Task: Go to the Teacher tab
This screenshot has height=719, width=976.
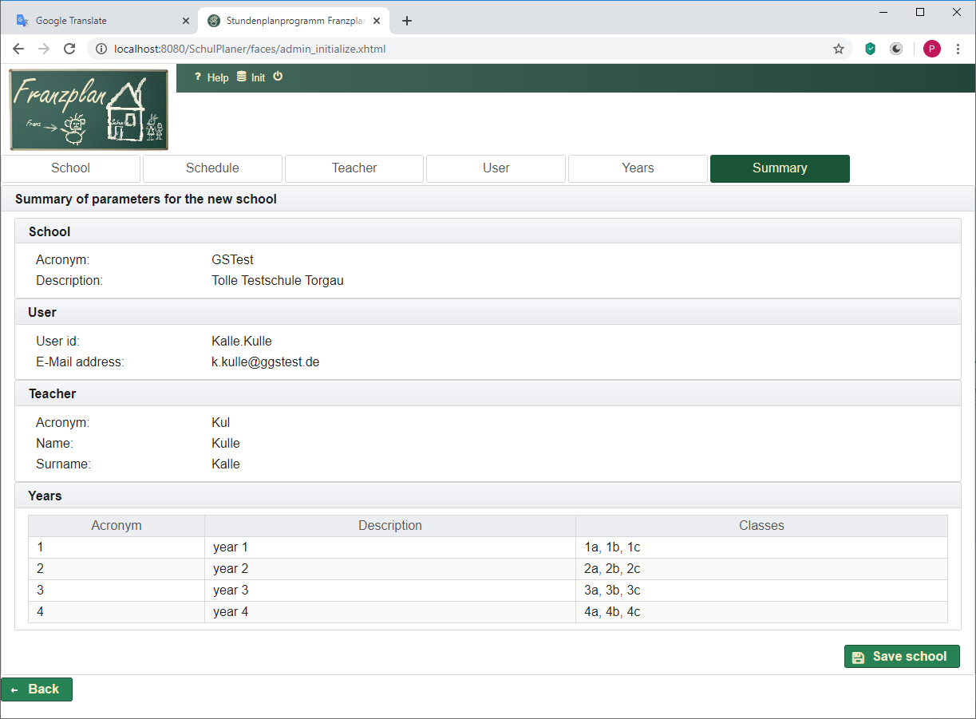Action: point(354,168)
